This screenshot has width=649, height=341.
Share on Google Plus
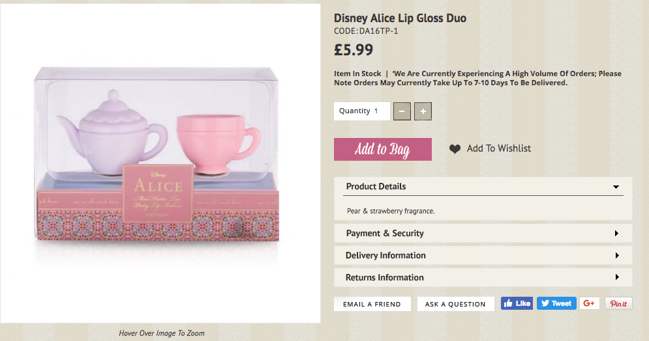click(589, 303)
